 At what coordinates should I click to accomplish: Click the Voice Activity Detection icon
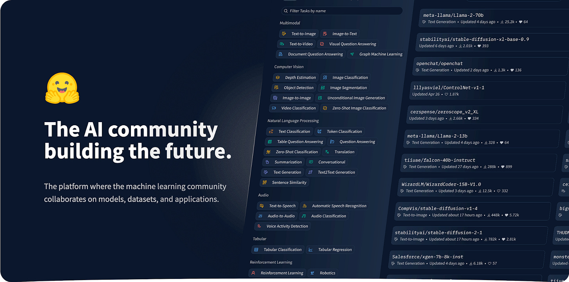tap(259, 226)
